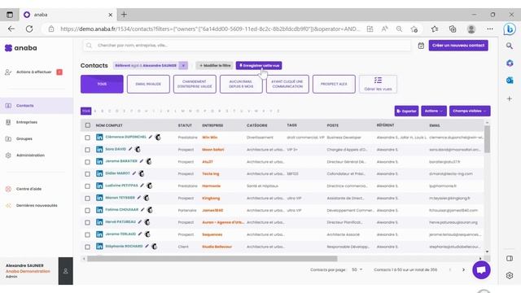Open the Champs visibles dropdown

click(470, 111)
